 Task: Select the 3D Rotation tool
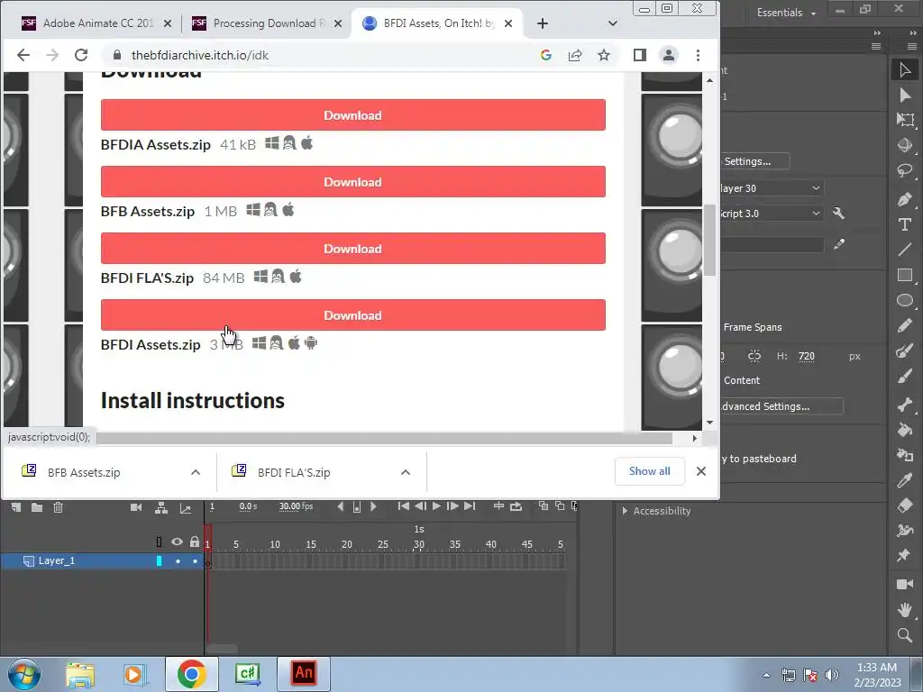[905, 145]
